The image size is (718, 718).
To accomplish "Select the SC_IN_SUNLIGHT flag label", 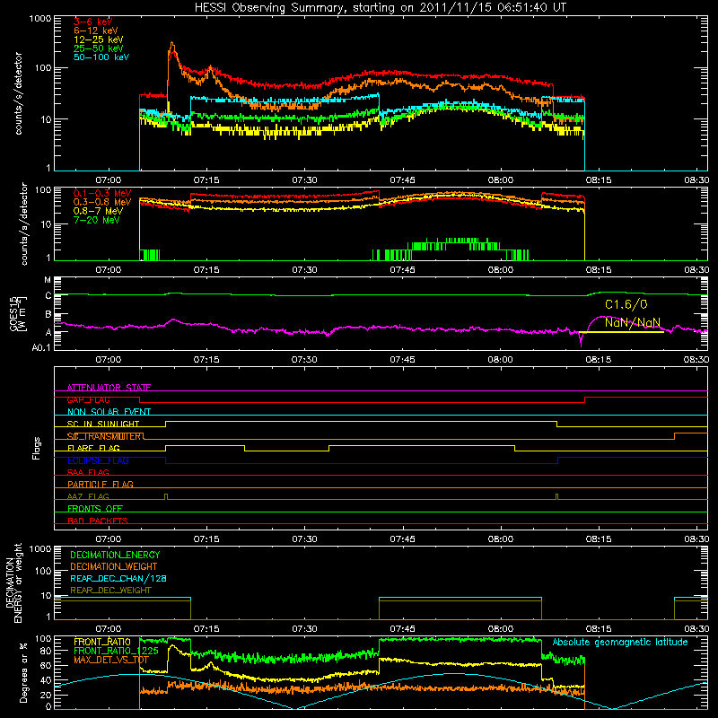I will click(103, 424).
